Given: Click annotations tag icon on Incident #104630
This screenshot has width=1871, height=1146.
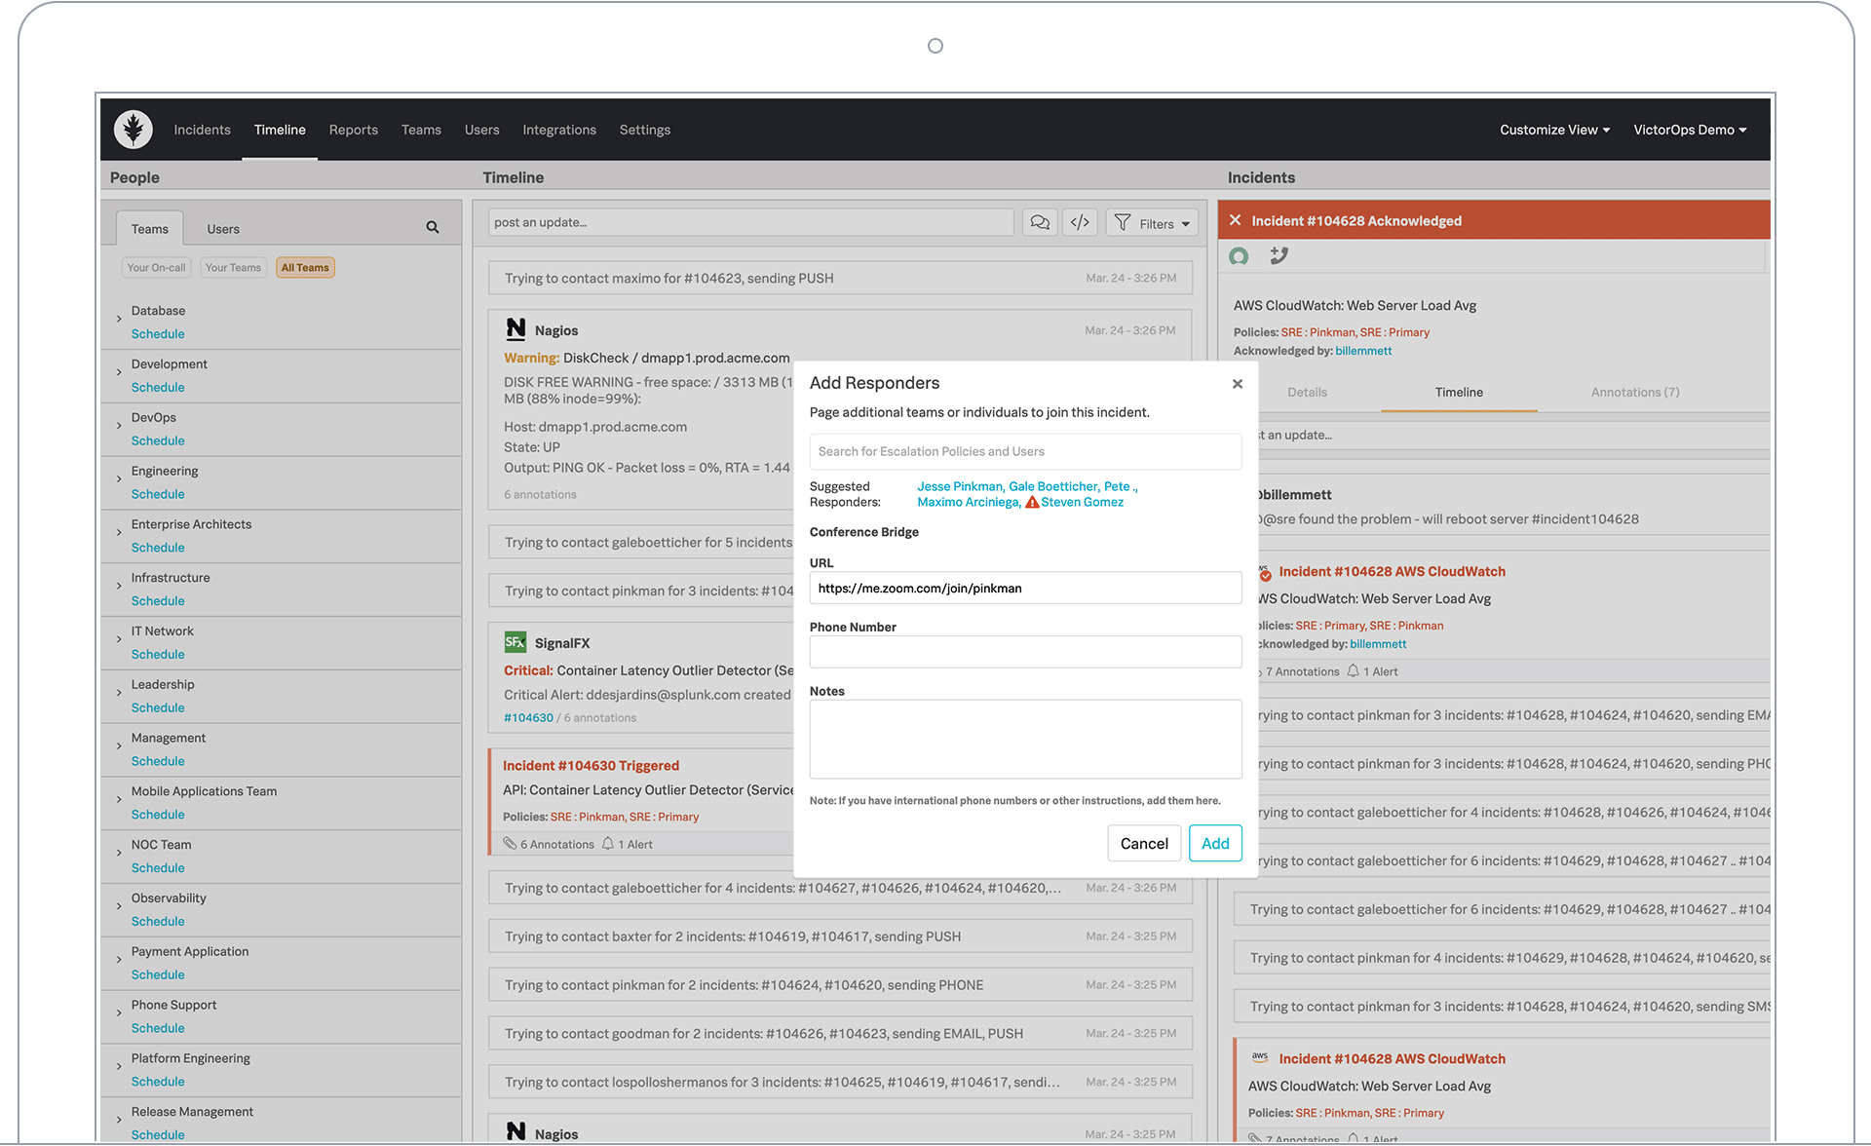Looking at the screenshot, I should point(510,844).
